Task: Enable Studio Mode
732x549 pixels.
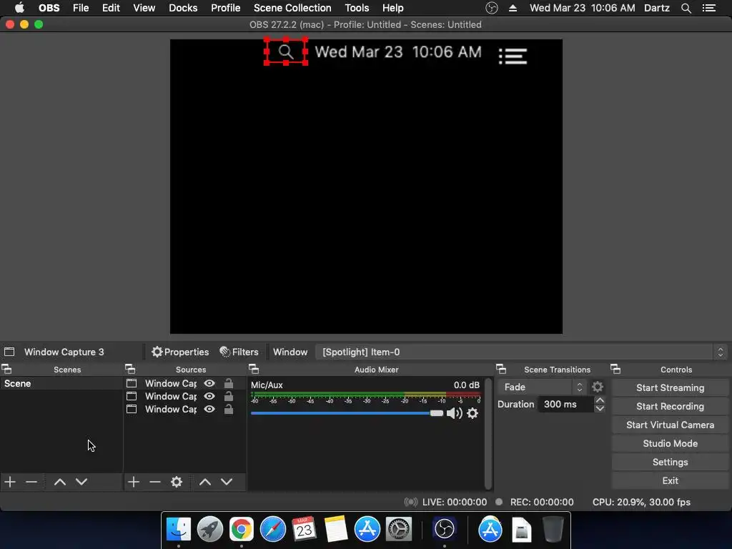Action: pyautogui.click(x=670, y=444)
